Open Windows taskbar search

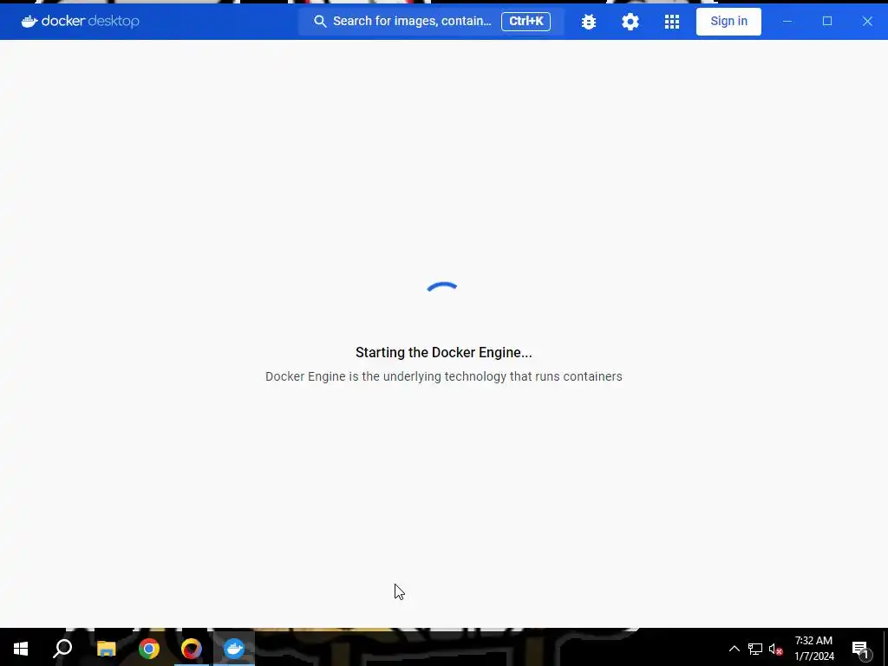pyautogui.click(x=62, y=648)
